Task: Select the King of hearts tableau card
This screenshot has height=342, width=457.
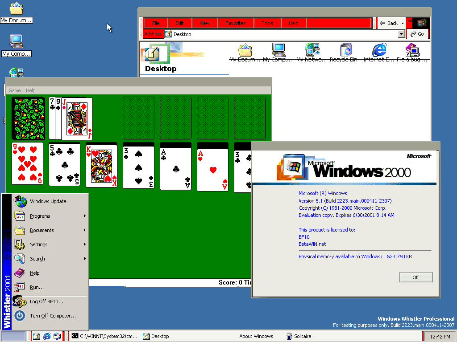Action: [x=101, y=166]
